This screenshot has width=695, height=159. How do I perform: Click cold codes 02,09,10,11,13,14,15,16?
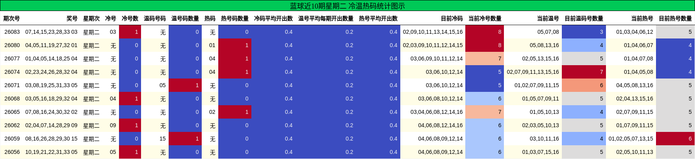point(433,32)
